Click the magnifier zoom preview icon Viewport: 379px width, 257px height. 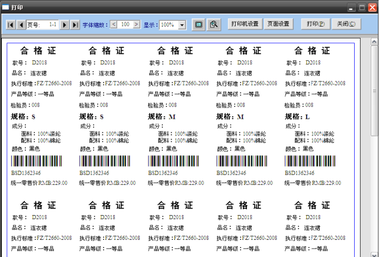pyautogui.click(x=214, y=25)
